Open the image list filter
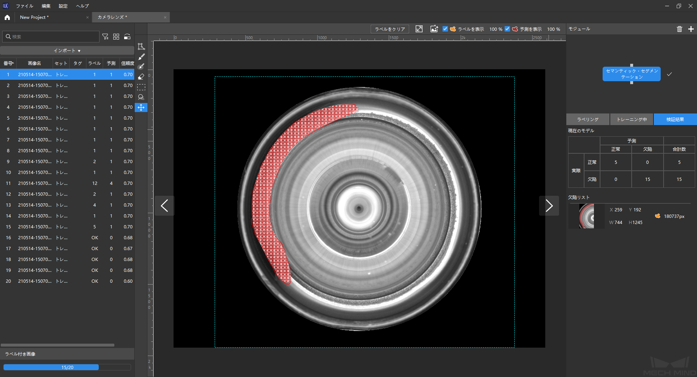The image size is (697, 377). (105, 37)
